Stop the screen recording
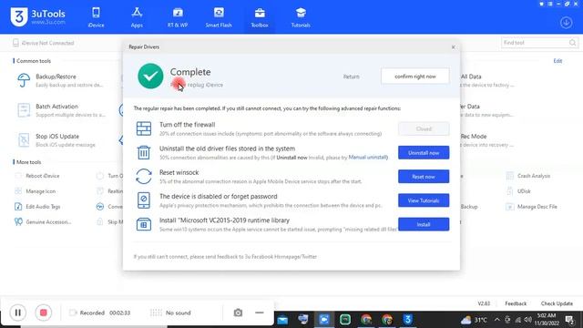 pyautogui.click(x=43, y=313)
